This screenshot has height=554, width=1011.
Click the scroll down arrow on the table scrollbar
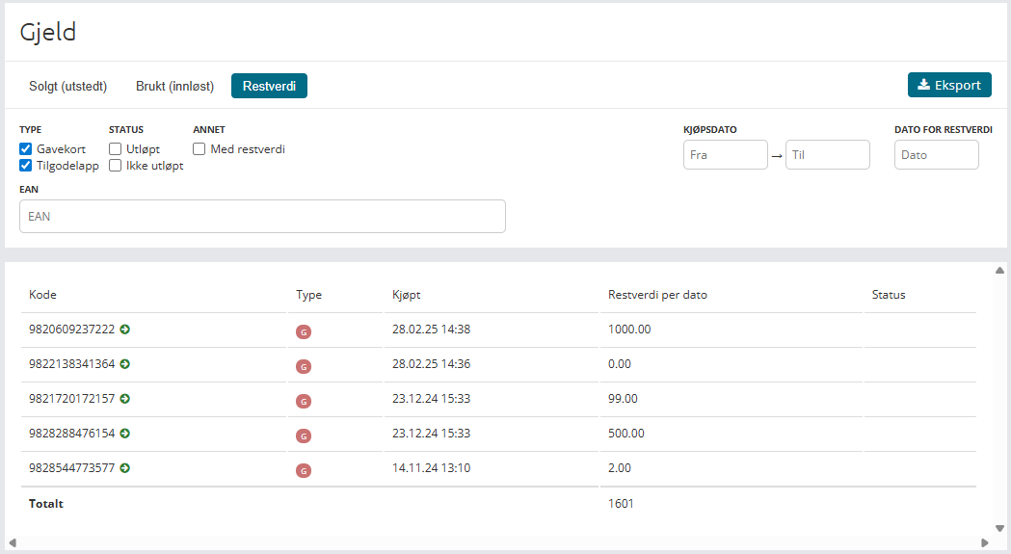coord(999,527)
